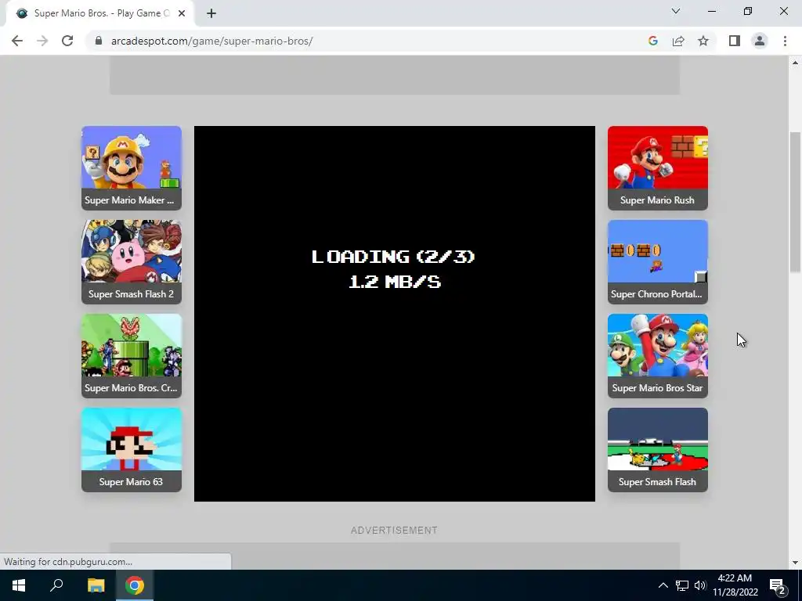Restore down the Chrome window
Image resolution: width=802 pixels, height=601 pixels.
[748, 11]
